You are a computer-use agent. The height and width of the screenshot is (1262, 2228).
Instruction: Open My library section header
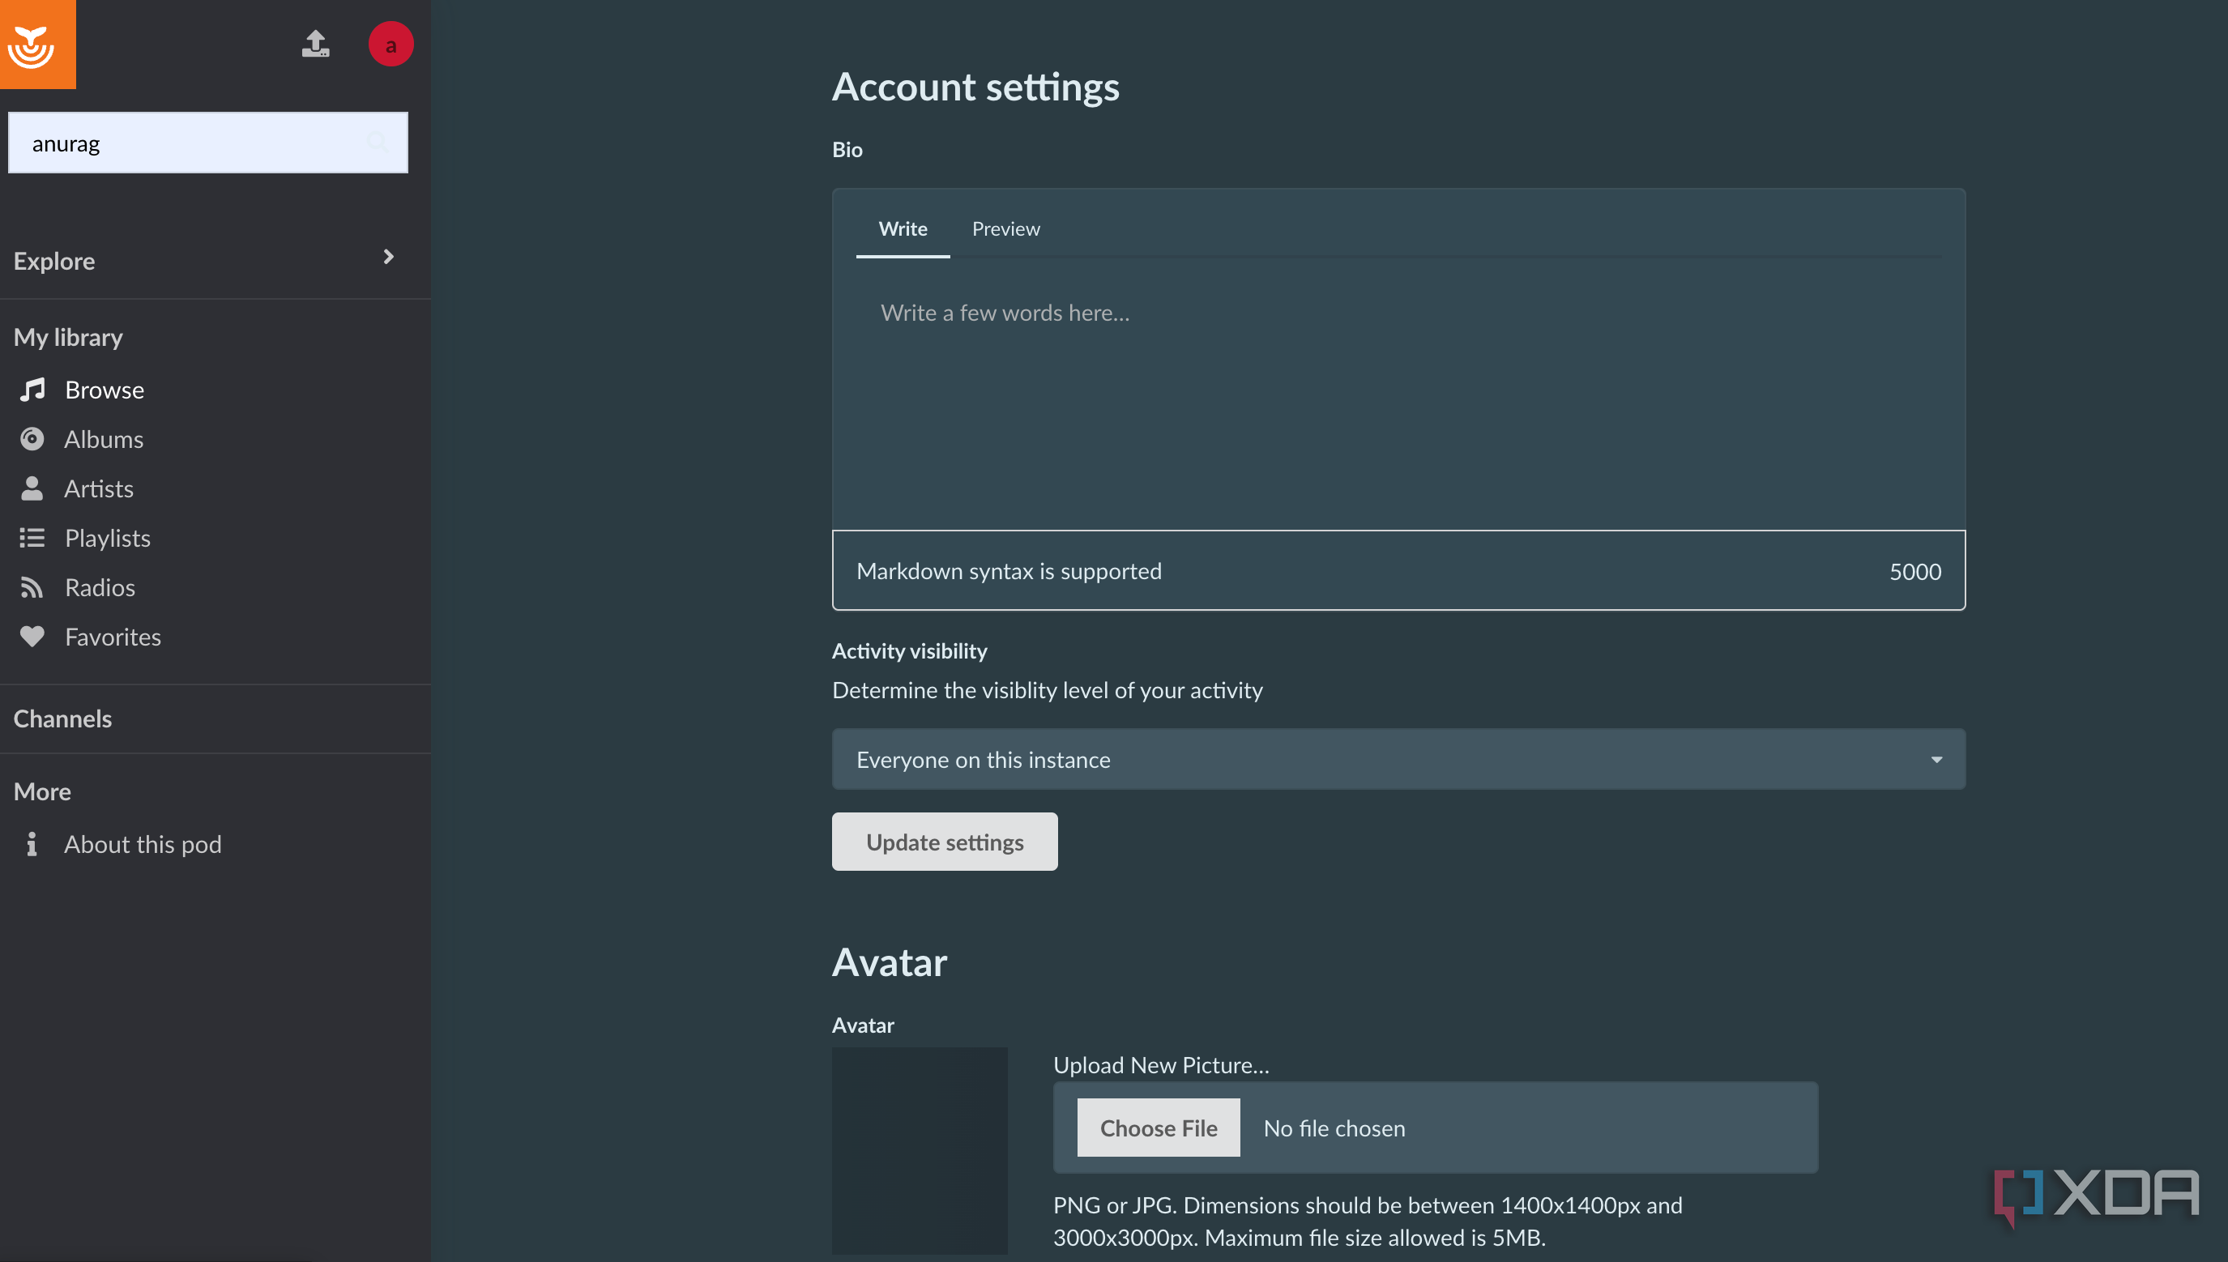(69, 336)
